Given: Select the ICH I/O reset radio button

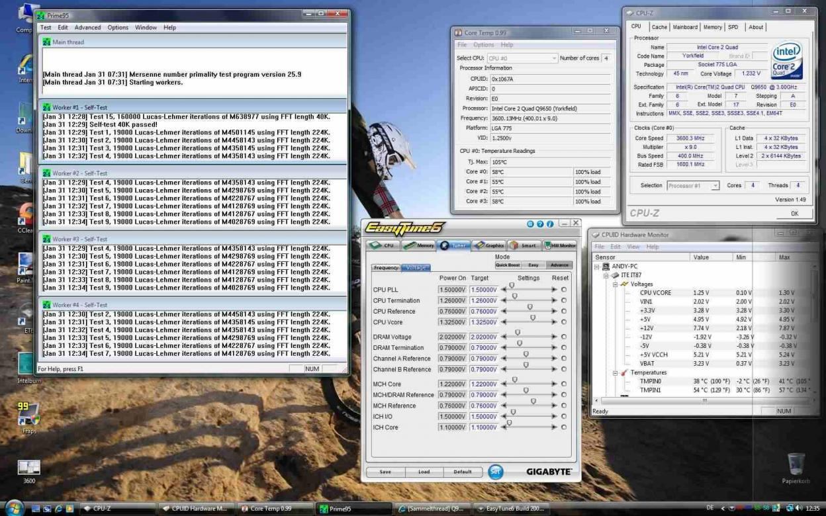Looking at the screenshot, I should tap(564, 416).
